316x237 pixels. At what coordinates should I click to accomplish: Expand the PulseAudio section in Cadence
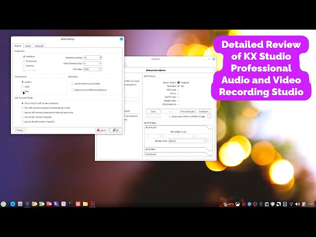(x=178, y=154)
